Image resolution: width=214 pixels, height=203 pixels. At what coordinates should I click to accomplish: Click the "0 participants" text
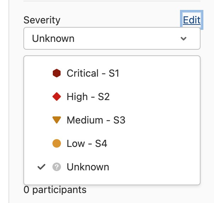click(x=55, y=190)
